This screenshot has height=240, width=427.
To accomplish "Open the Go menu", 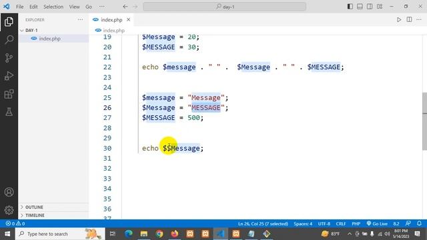I will pyautogui.click(x=89, y=7).
